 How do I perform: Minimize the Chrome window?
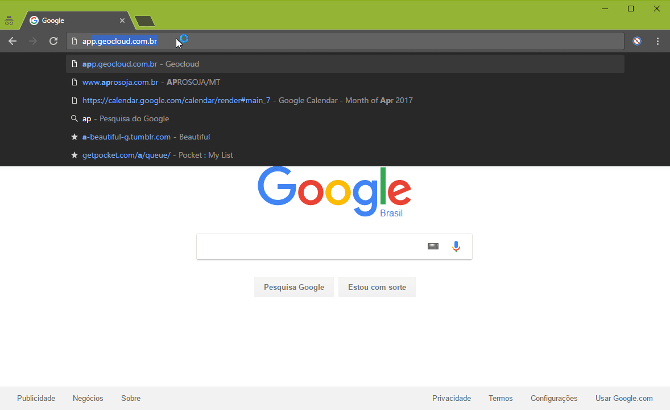coord(605,9)
